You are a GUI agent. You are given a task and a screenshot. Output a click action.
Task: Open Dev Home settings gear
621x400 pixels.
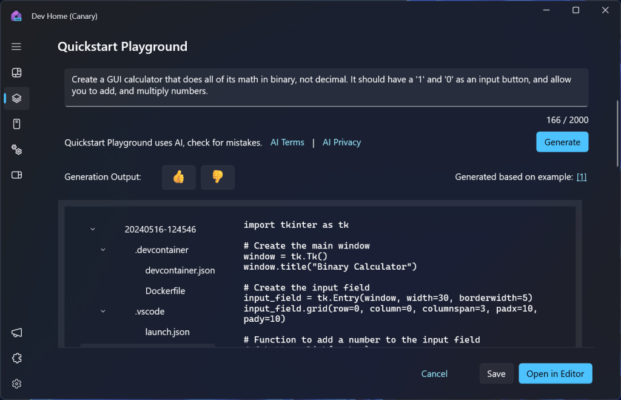tap(16, 384)
